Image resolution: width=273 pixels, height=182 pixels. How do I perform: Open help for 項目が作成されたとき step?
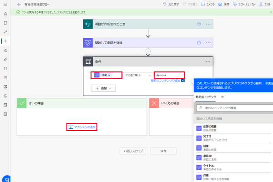pyautogui.click(x=199, y=24)
